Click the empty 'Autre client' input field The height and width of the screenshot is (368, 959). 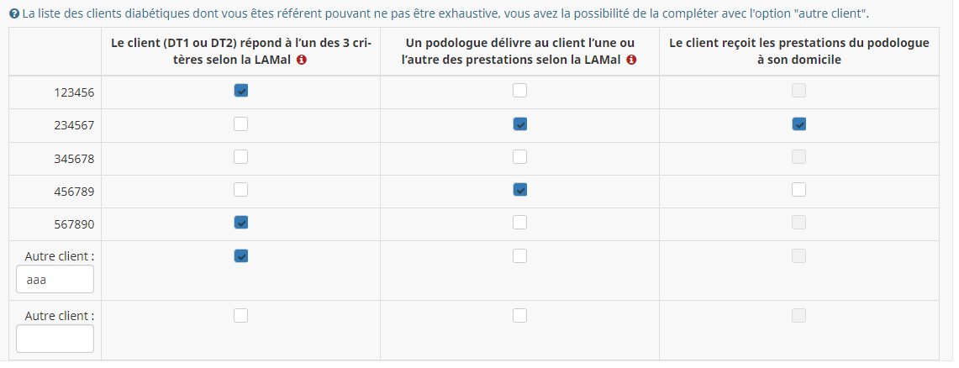[55, 339]
